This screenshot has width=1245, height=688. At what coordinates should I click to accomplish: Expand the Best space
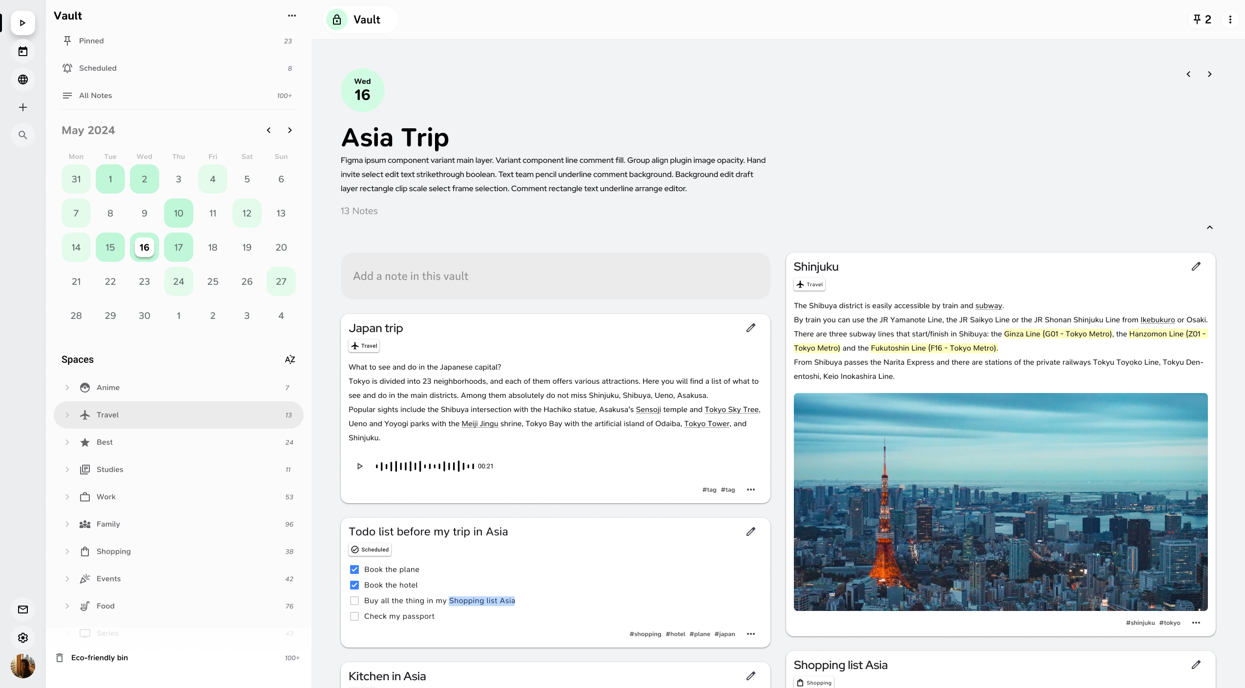tap(67, 442)
